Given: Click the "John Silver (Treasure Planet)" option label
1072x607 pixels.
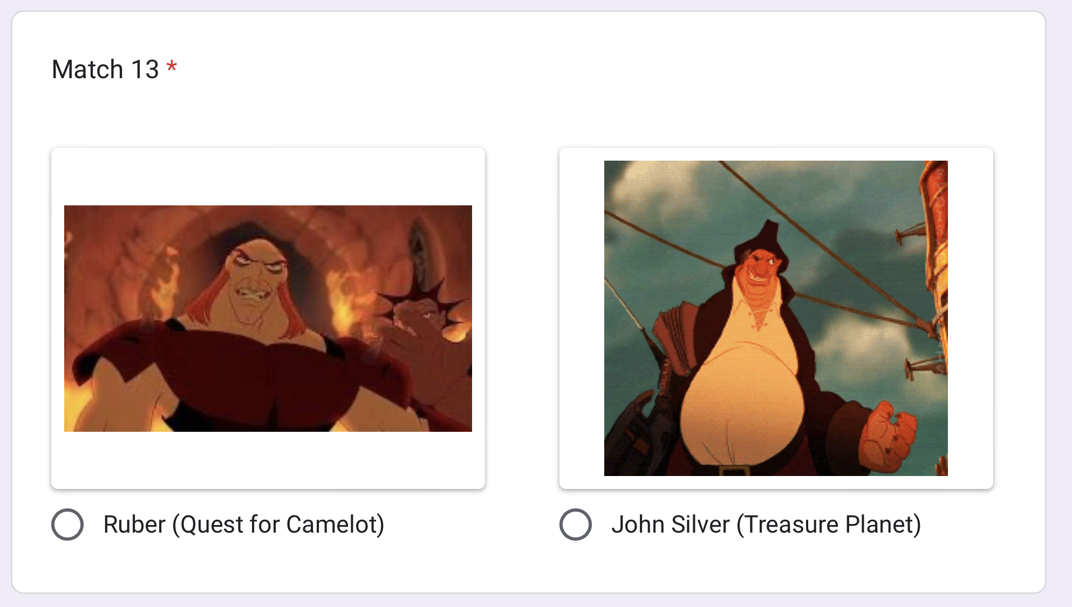Looking at the screenshot, I should pos(766,525).
